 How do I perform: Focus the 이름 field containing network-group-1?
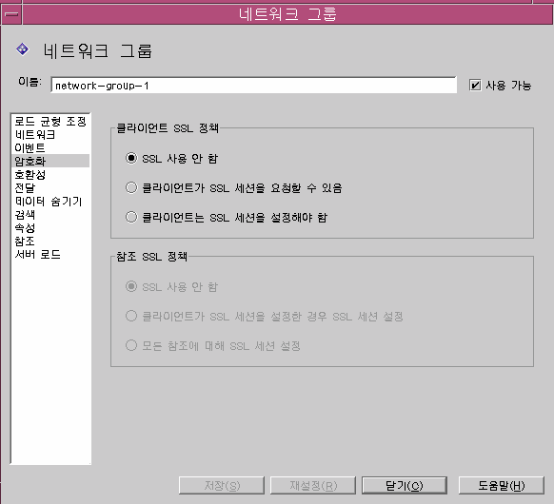[254, 85]
